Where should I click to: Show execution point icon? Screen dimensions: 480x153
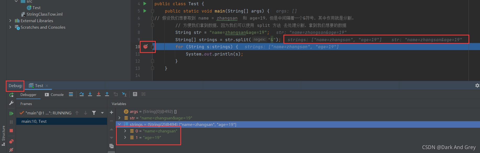(71, 94)
